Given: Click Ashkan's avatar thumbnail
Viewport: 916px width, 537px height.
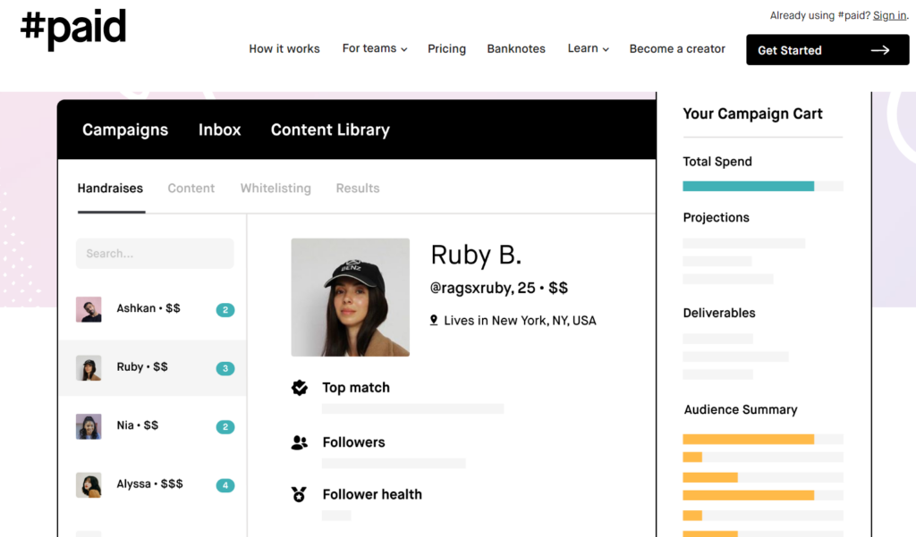Looking at the screenshot, I should tap(89, 309).
